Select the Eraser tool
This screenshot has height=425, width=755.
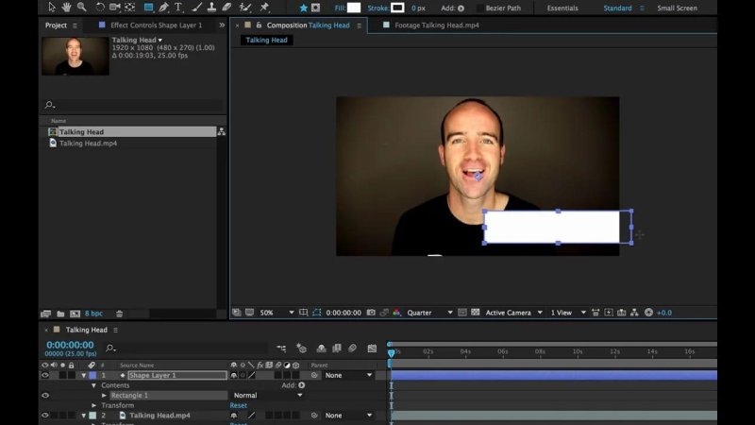coord(226,8)
